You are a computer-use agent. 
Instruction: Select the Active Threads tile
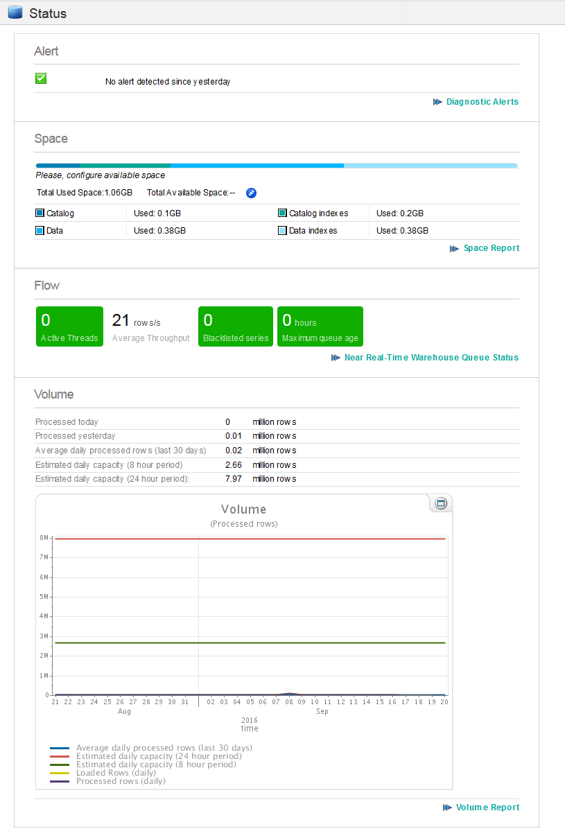[69, 326]
